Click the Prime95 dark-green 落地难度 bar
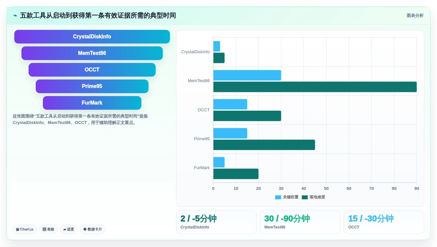Screen dimensions: 437x247 point(264,145)
